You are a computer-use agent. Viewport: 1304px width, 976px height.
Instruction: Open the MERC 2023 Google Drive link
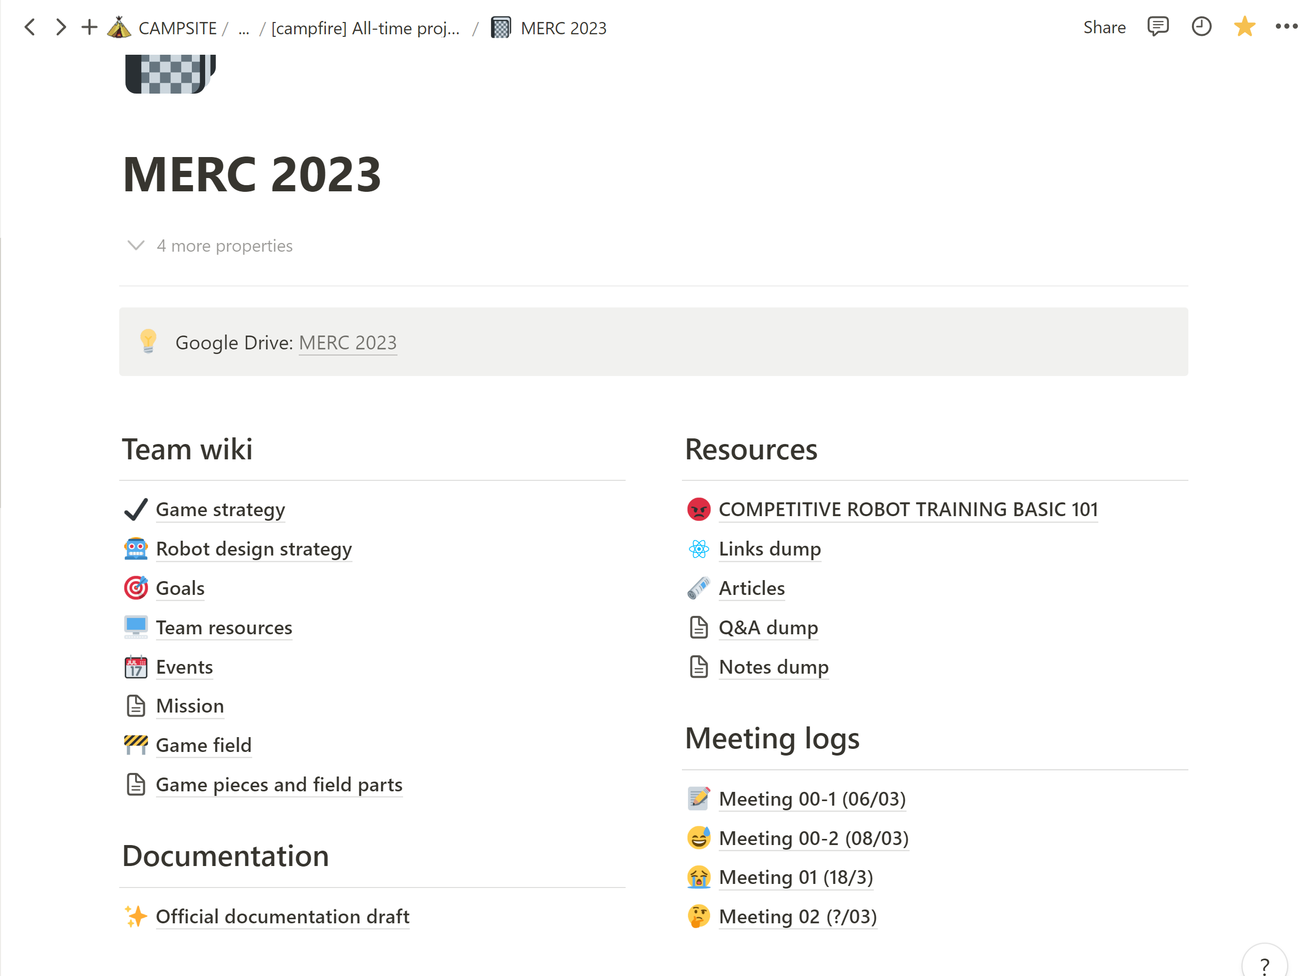coord(348,342)
